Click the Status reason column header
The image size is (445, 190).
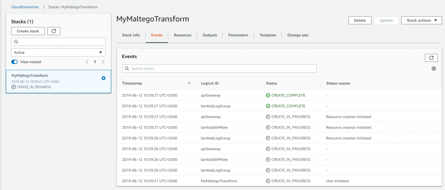click(338, 83)
